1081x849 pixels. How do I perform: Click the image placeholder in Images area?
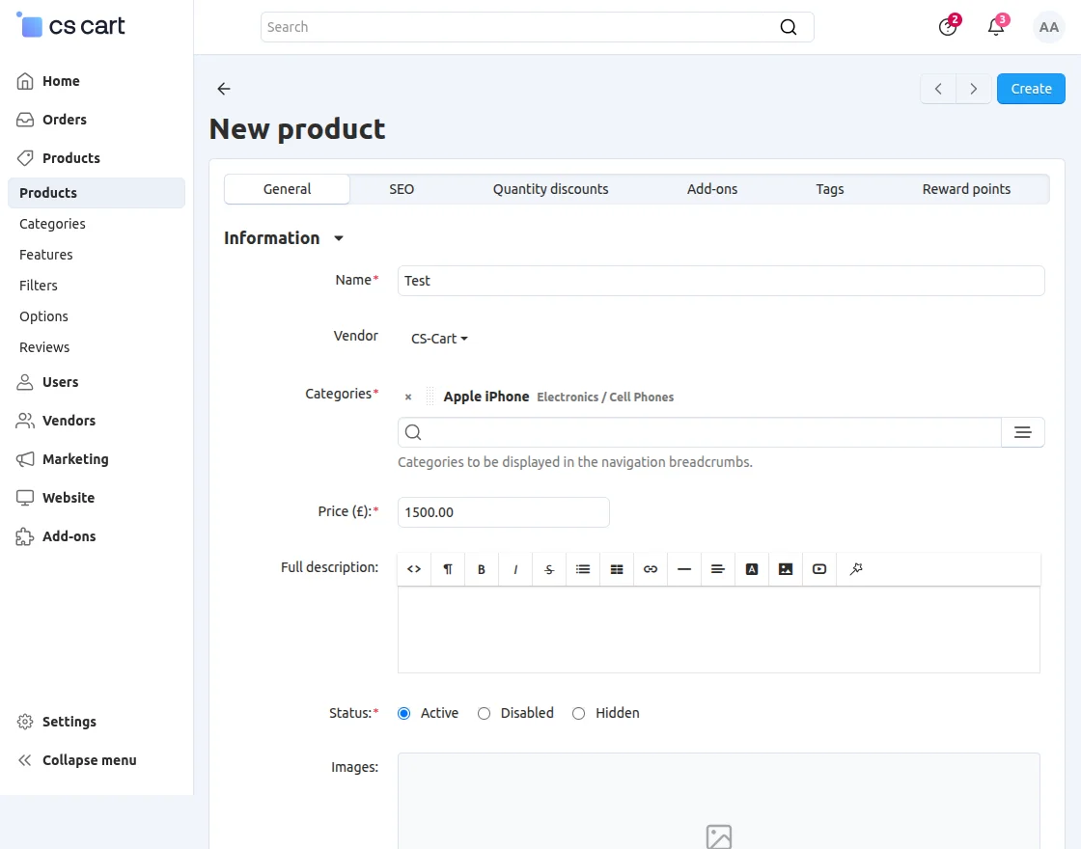click(718, 835)
